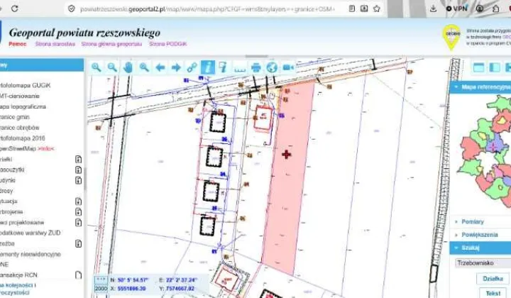511x298 pixels.
Task: Open document icon for Sieci projektowane layer
Action: click(78, 223)
